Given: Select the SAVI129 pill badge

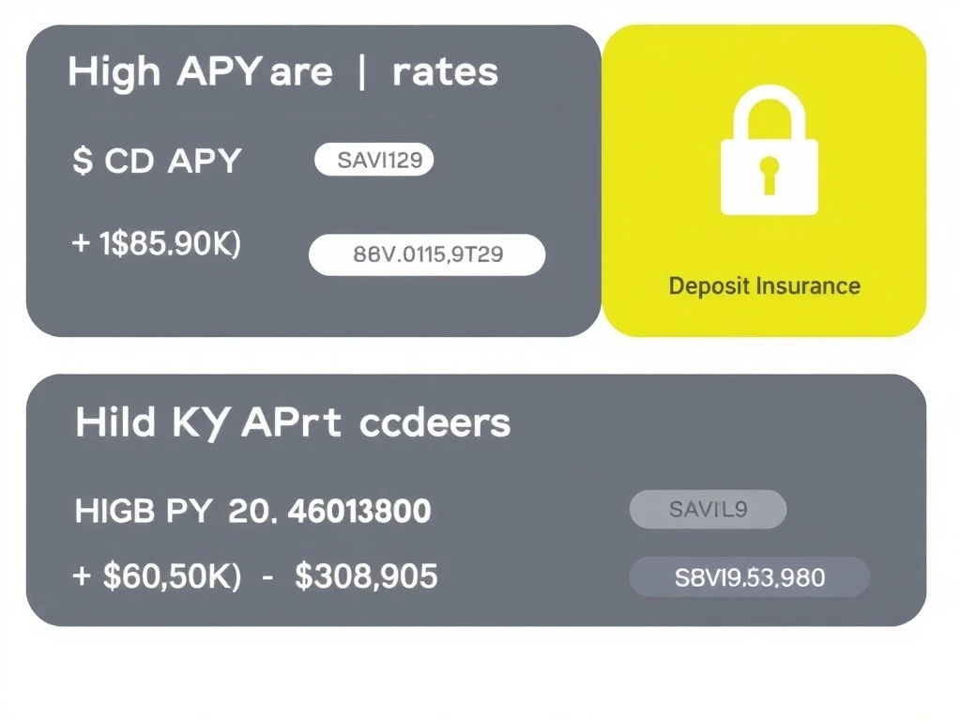Looking at the screenshot, I should [374, 160].
